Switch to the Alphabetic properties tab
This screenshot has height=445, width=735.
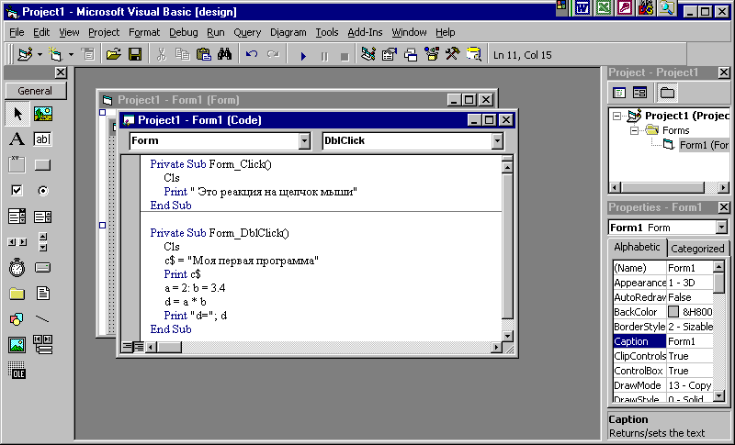[637, 247]
